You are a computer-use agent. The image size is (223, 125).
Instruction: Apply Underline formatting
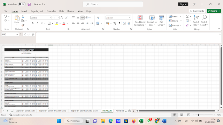click(x=41, y=23)
